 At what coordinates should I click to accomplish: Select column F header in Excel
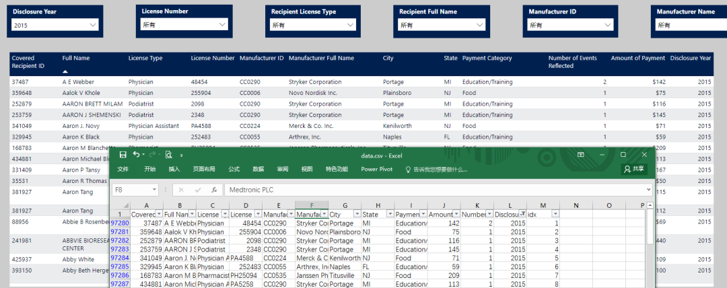(x=312, y=205)
